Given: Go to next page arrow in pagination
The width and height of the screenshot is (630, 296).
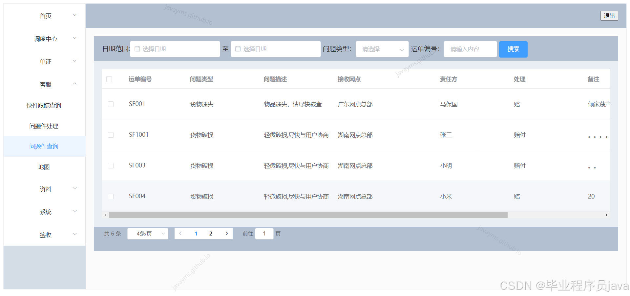Looking at the screenshot, I should (226, 234).
